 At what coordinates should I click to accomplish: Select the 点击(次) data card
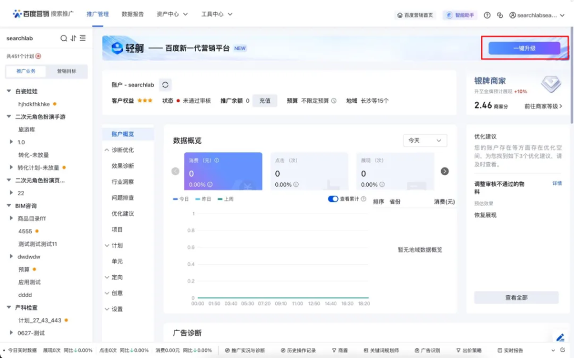click(x=309, y=171)
